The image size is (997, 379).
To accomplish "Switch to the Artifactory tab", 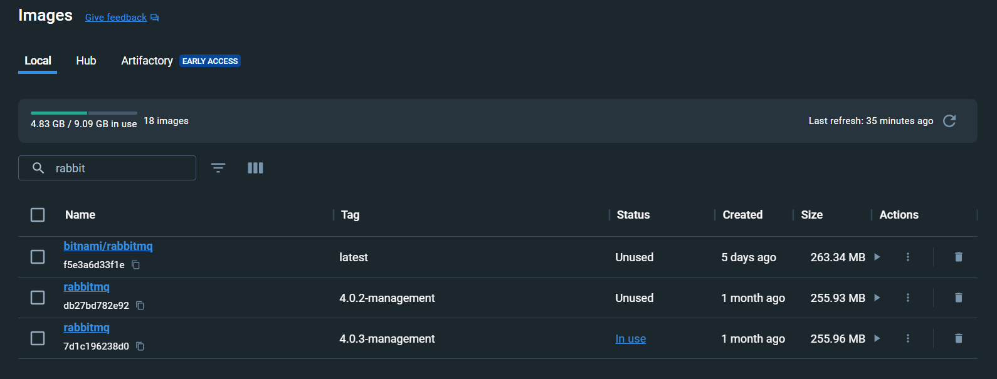I will [x=147, y=61].
